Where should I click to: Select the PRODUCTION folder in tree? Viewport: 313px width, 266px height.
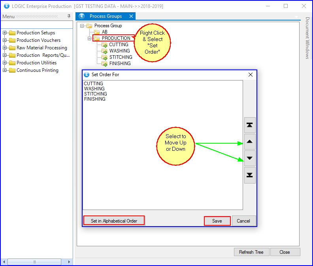pos(116,38)
